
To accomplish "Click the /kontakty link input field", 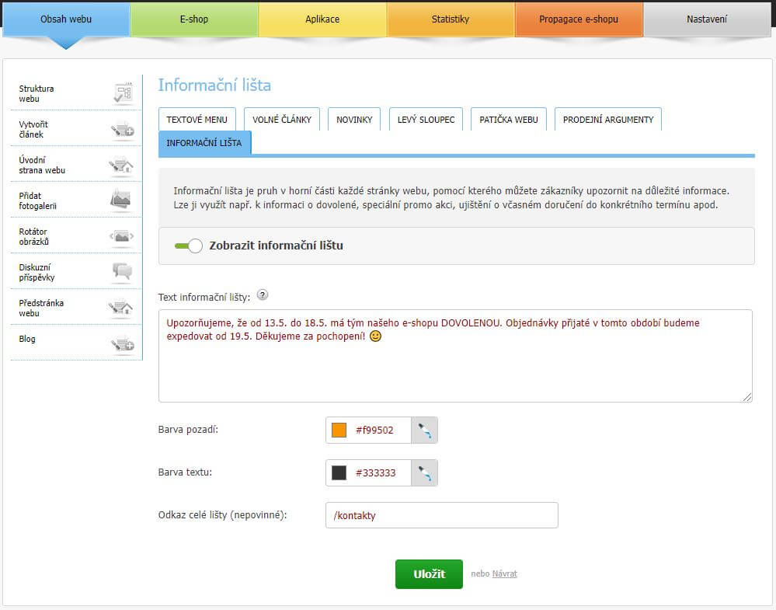I will [441, 515].
